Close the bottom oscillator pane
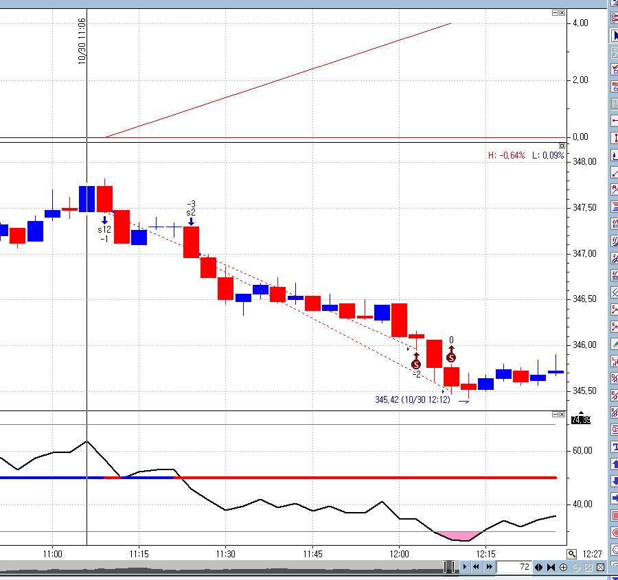The height and width of the screenshot is (580, 618). click(562, 415)
